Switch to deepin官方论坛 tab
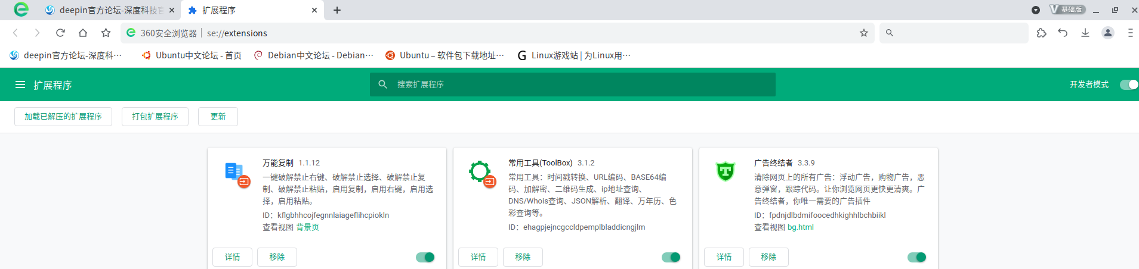The width and height of the screenshot is (1139, 269). [x=109, y=10]
